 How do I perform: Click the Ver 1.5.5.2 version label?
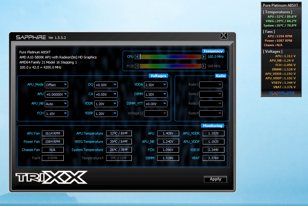(57, 38)
